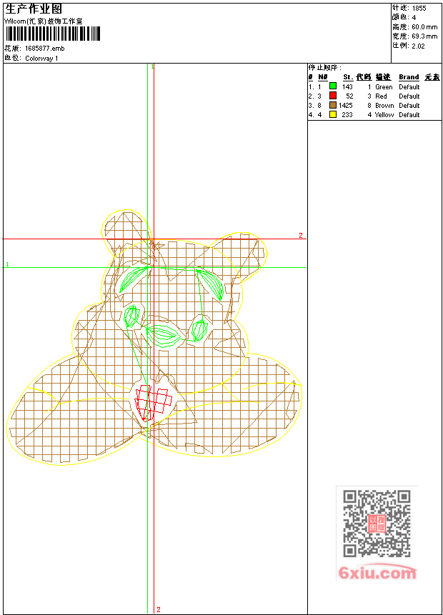Image resolution: width=443 pixels, height=615 pixels.
Task: Click "Default" brand in the Green row
Action: point(409,86)
